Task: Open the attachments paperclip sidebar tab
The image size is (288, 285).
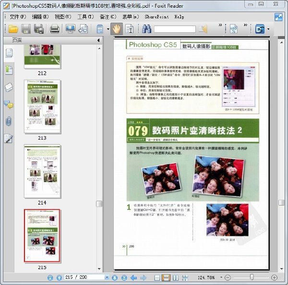Action: 9,121
